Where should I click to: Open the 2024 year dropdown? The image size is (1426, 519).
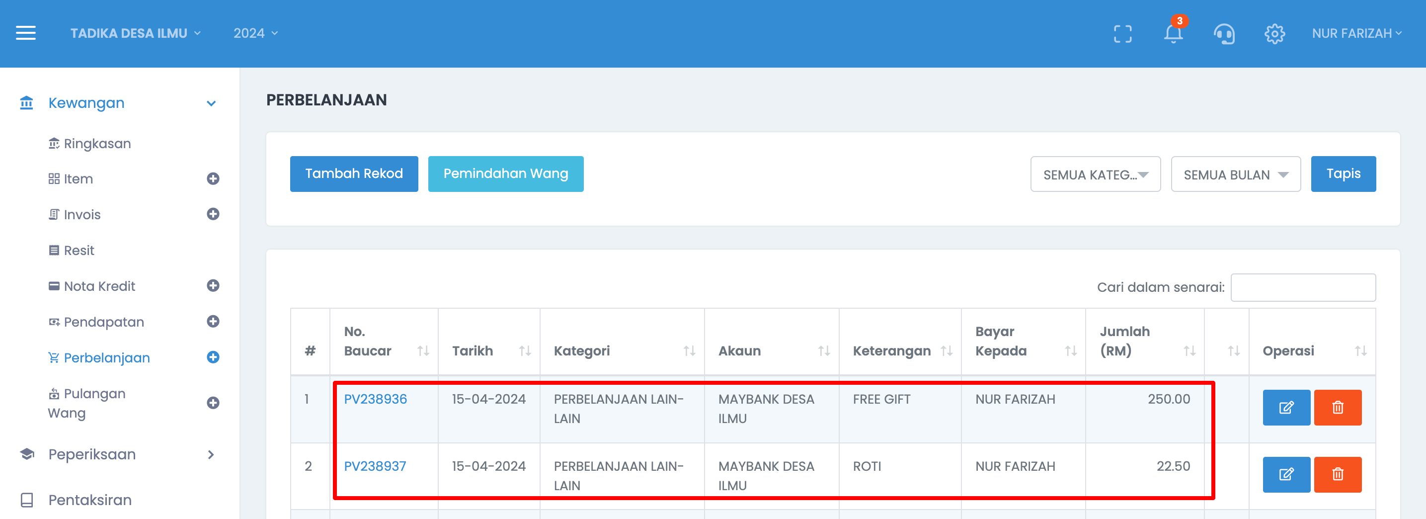click(255, 33)
